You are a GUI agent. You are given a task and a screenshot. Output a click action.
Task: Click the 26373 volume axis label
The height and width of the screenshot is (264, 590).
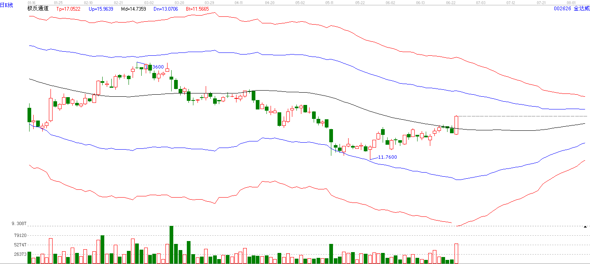click(x=21, y=254)
